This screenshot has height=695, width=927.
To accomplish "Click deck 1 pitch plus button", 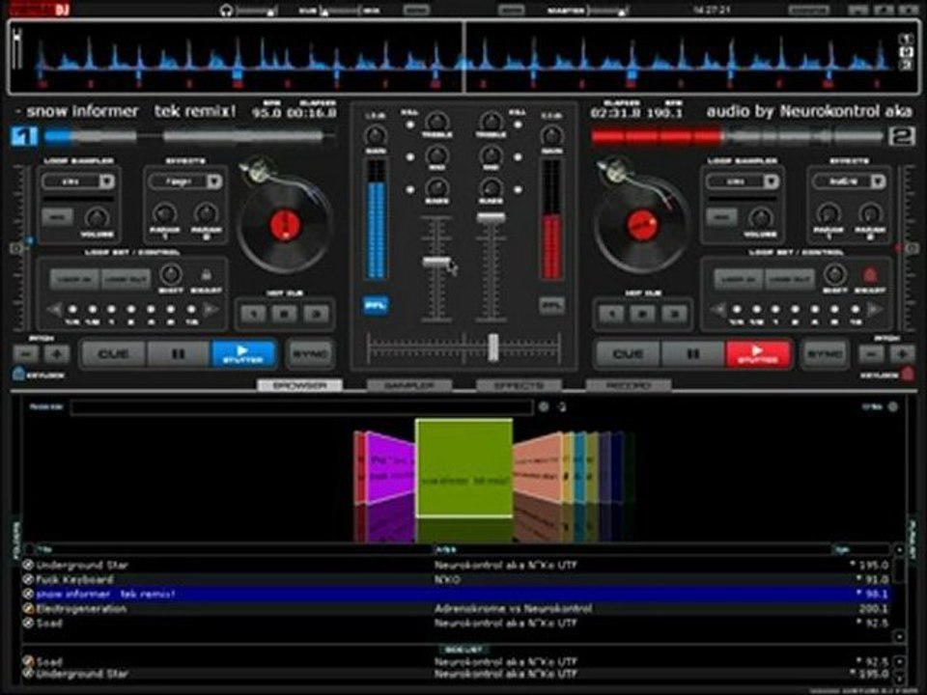I will tap(57, 354).
